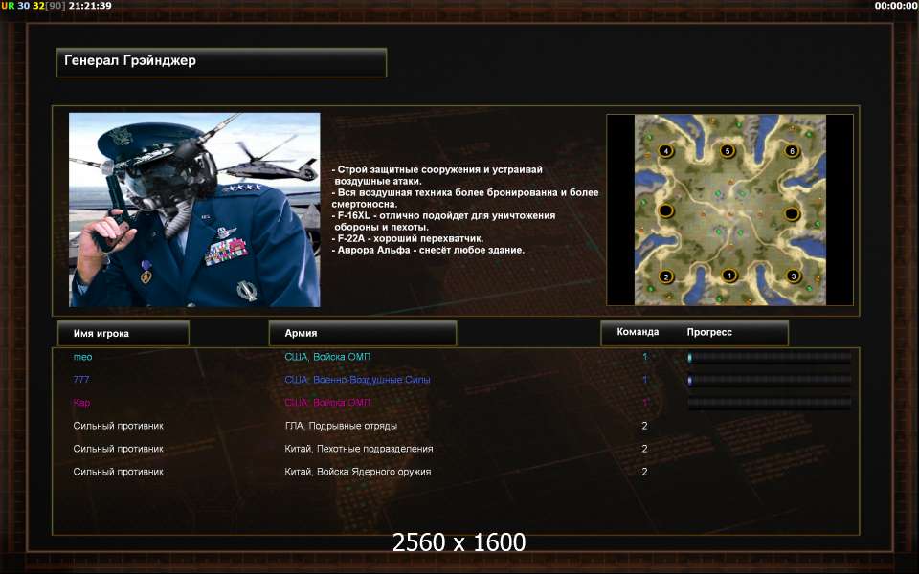The image size is (919, 574).
Task: Click start position marker 3 on map
Action: coord(794,276)
